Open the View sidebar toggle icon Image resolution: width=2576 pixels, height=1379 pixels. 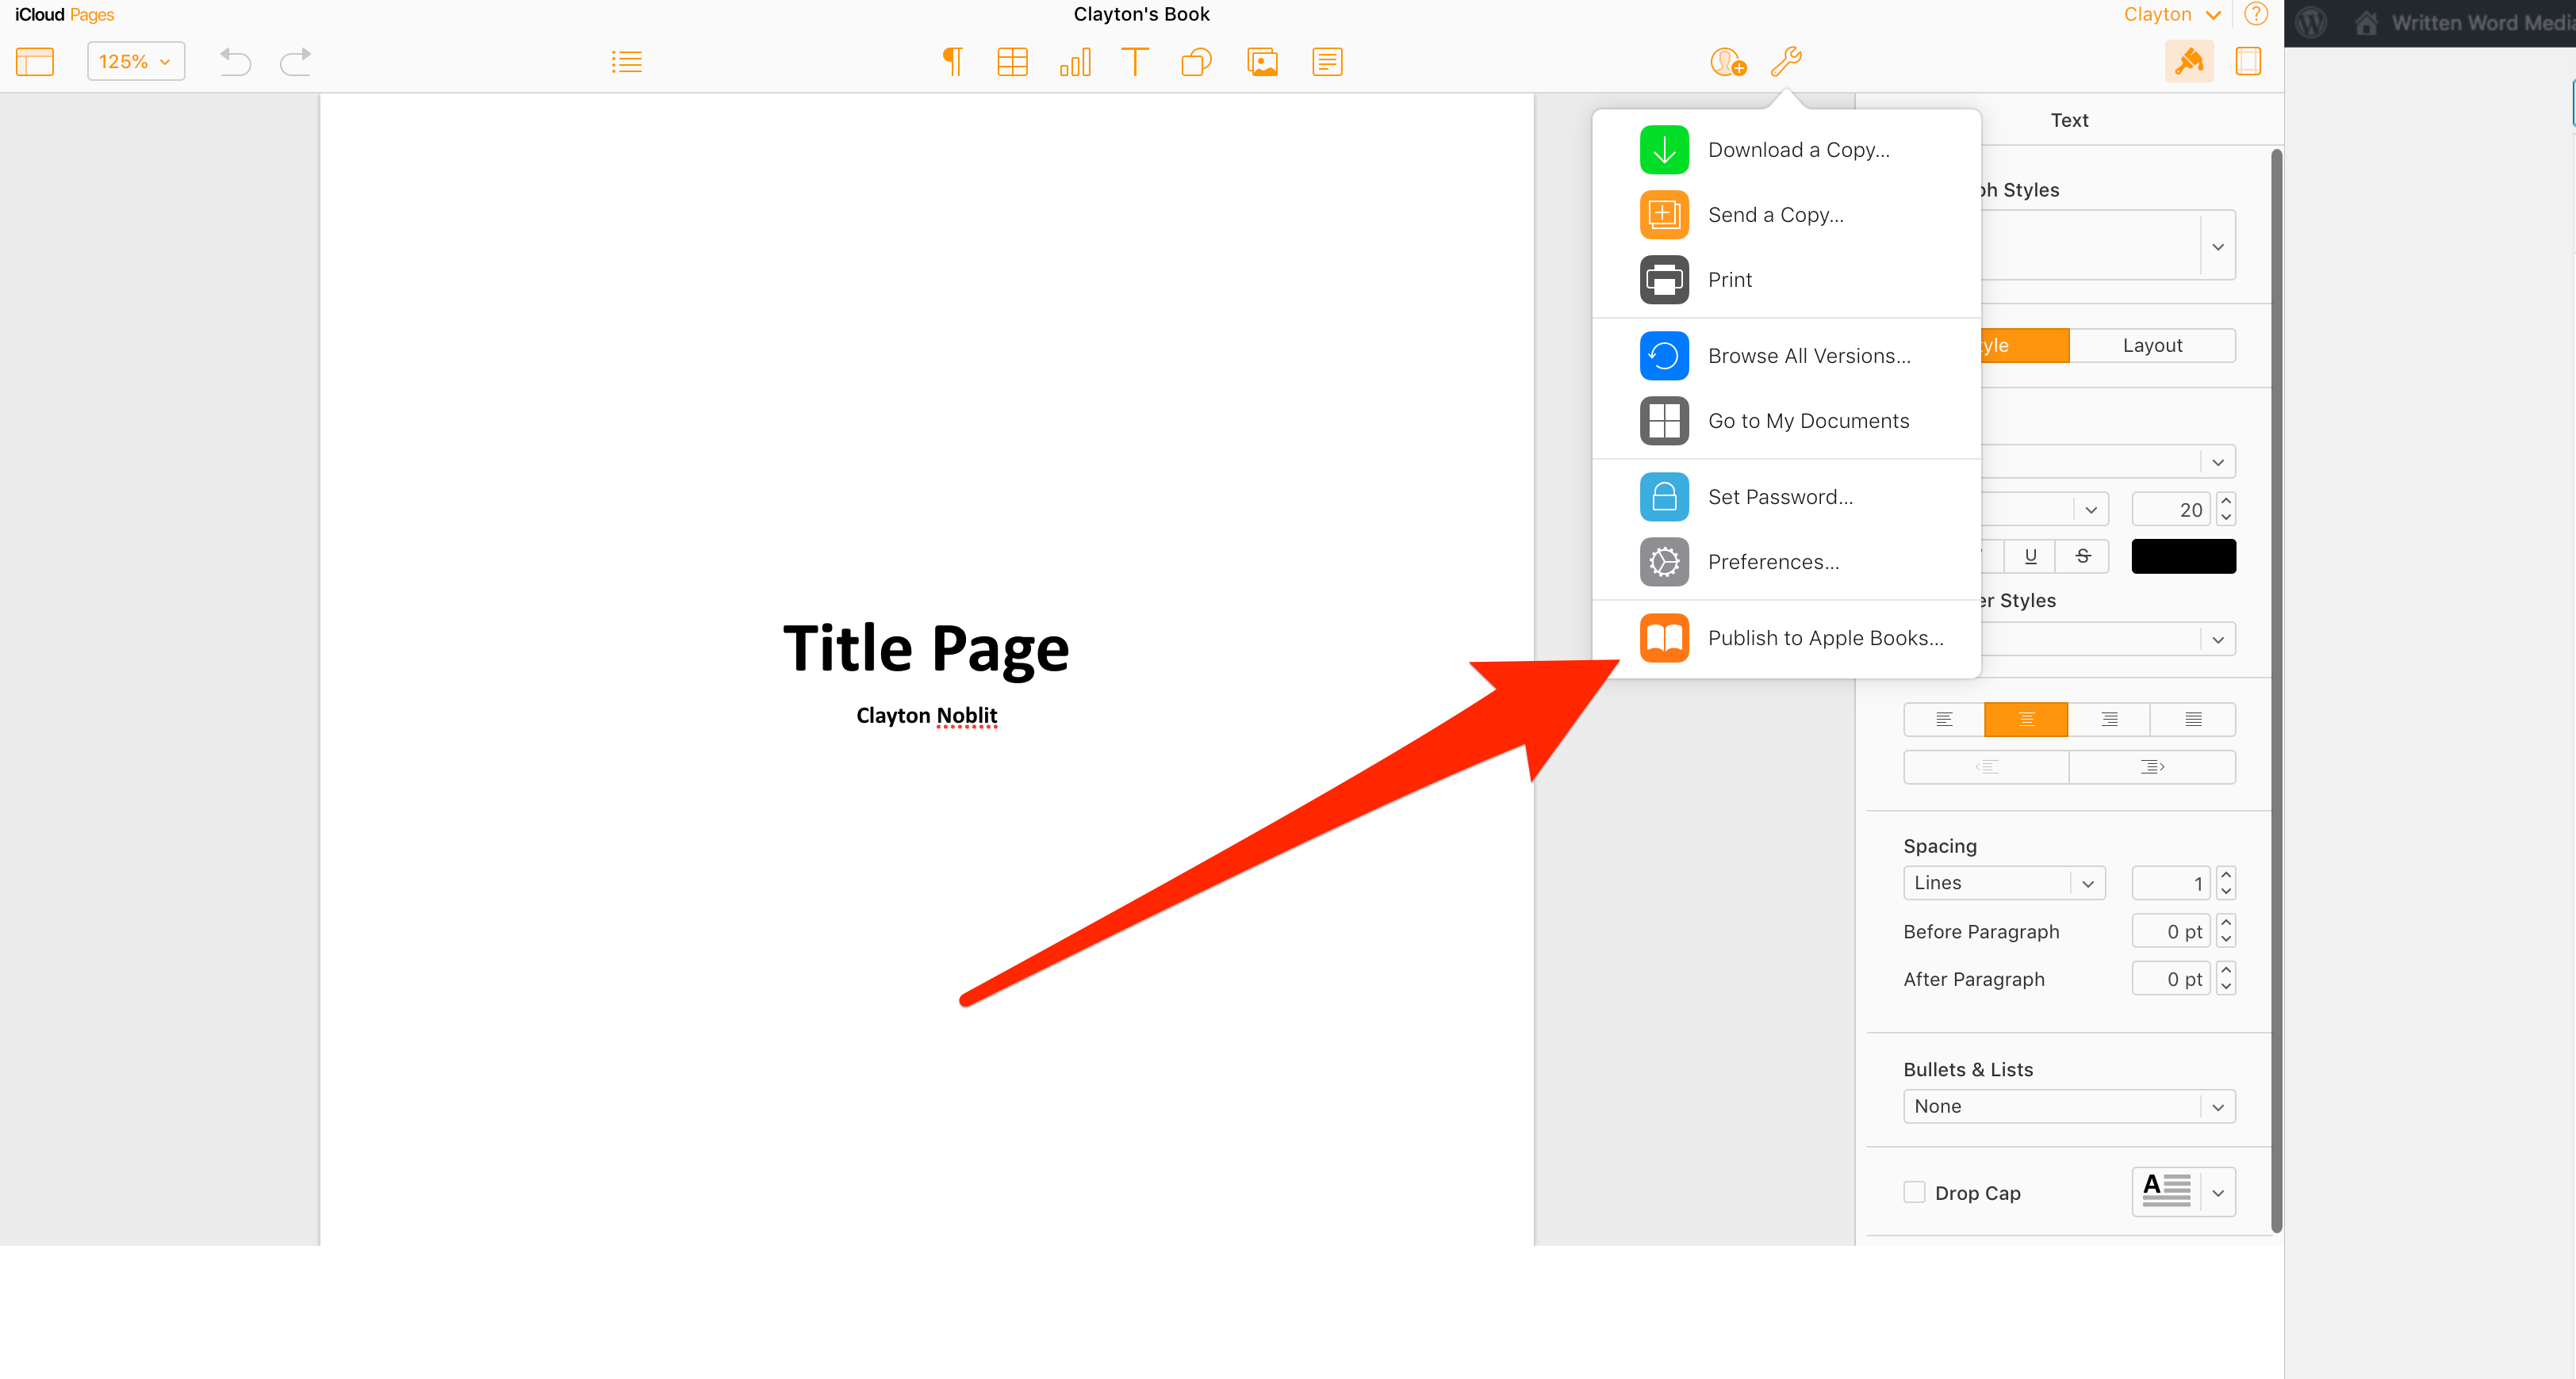(35, 62)
